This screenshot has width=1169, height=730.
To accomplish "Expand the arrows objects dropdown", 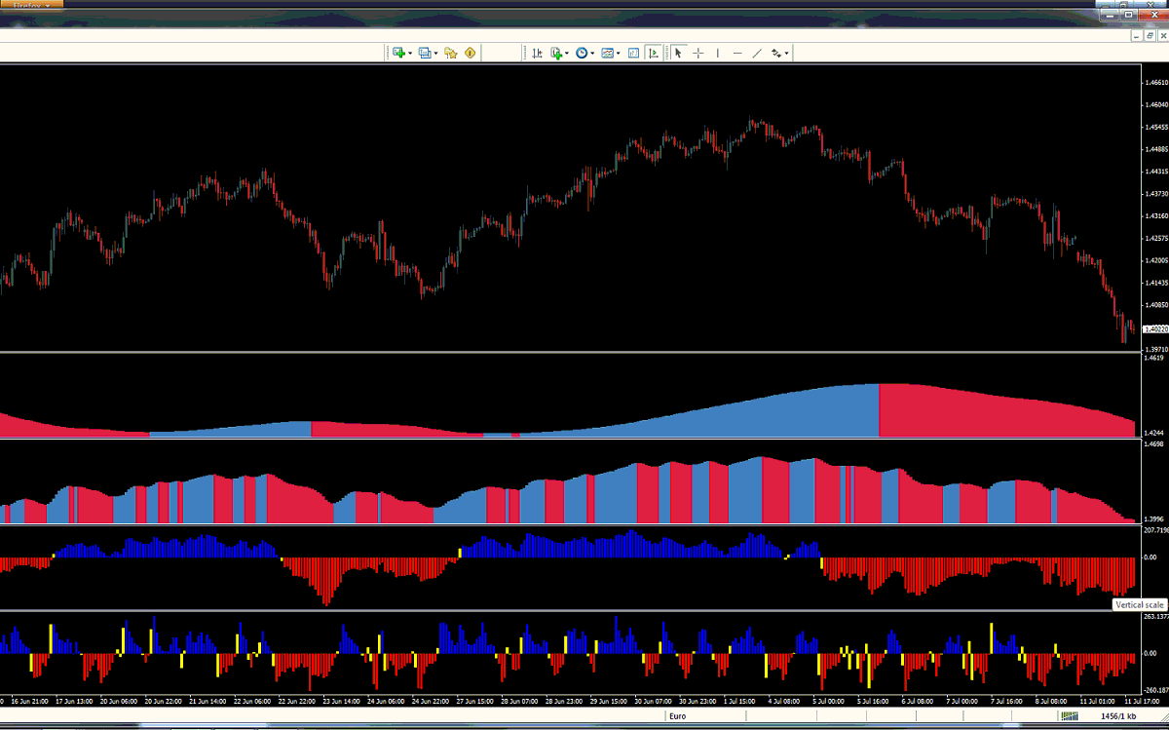I will coord(787,54).
